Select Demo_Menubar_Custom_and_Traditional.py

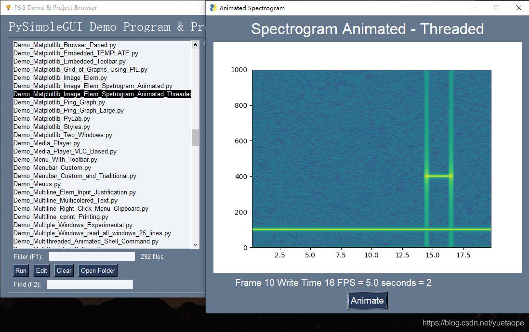click(x=102, y=176)
